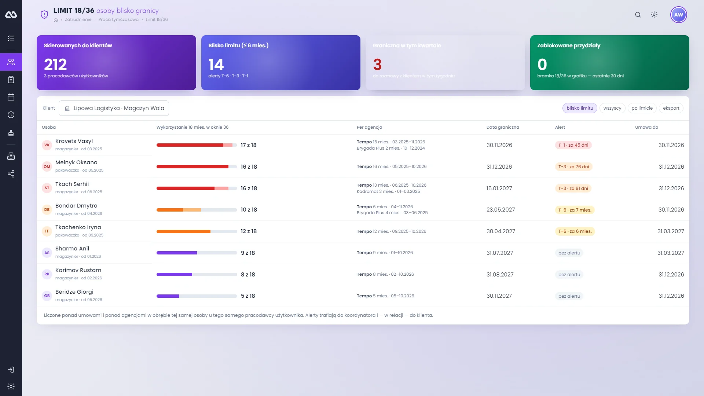Click the ST avatar for Tkach Serhii
Screen dimensions: 704x396
point(47,188)
